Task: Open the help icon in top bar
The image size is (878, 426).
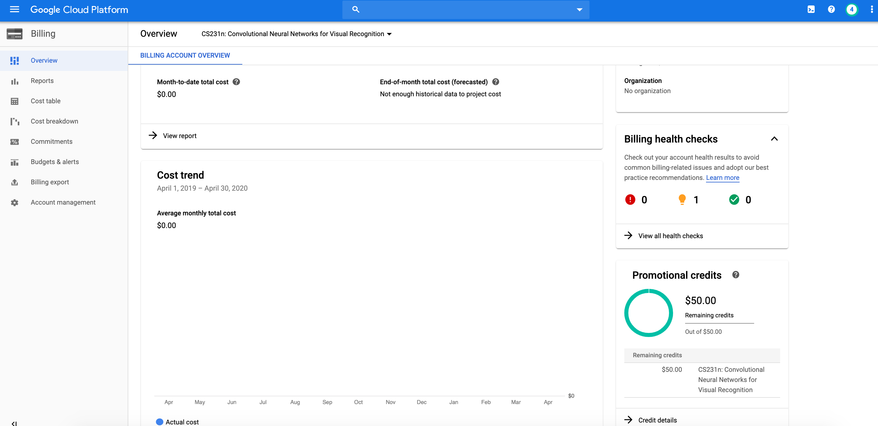Action: coord(831,10)
